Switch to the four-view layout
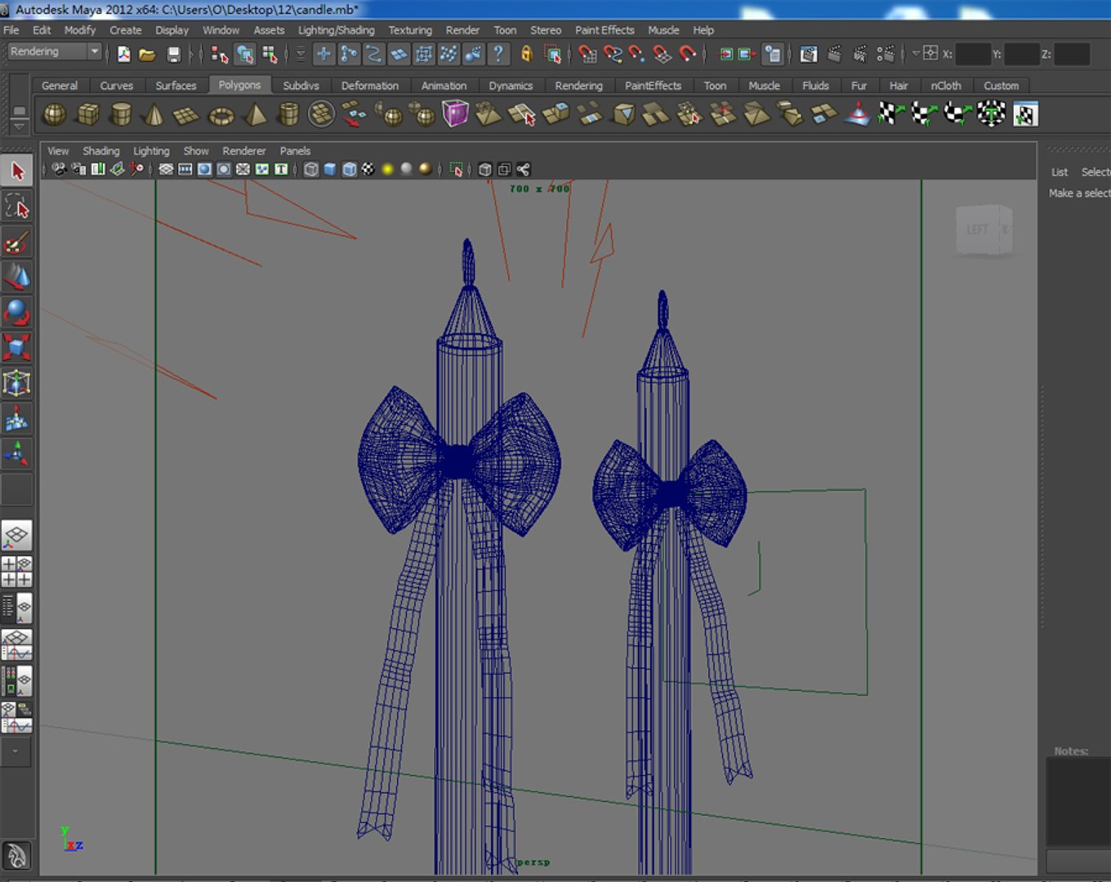This screenshot has width=1111, height=882. point(17,572)
